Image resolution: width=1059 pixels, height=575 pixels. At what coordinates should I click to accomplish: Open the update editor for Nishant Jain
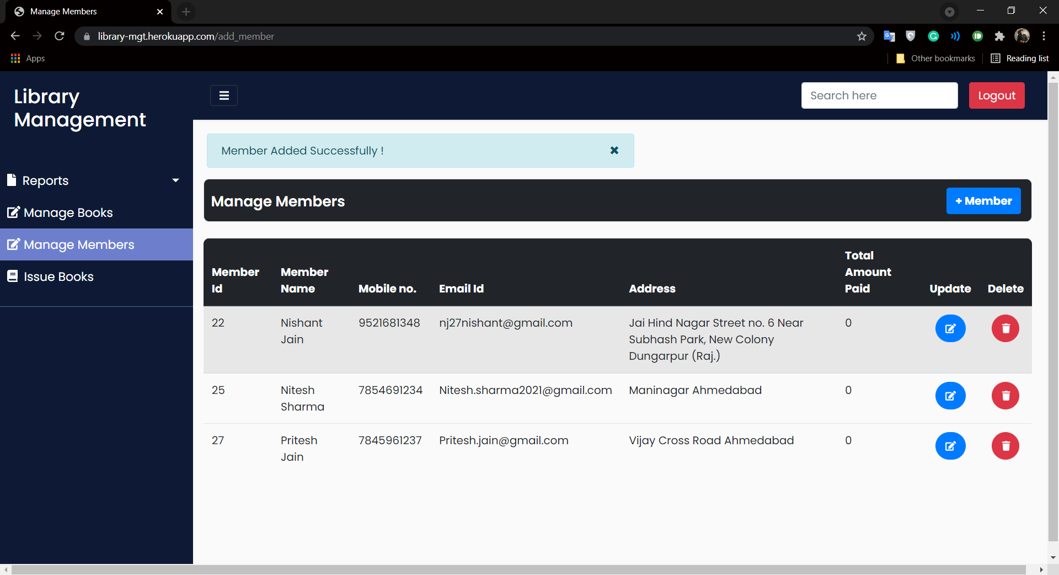tap(950, 328)
